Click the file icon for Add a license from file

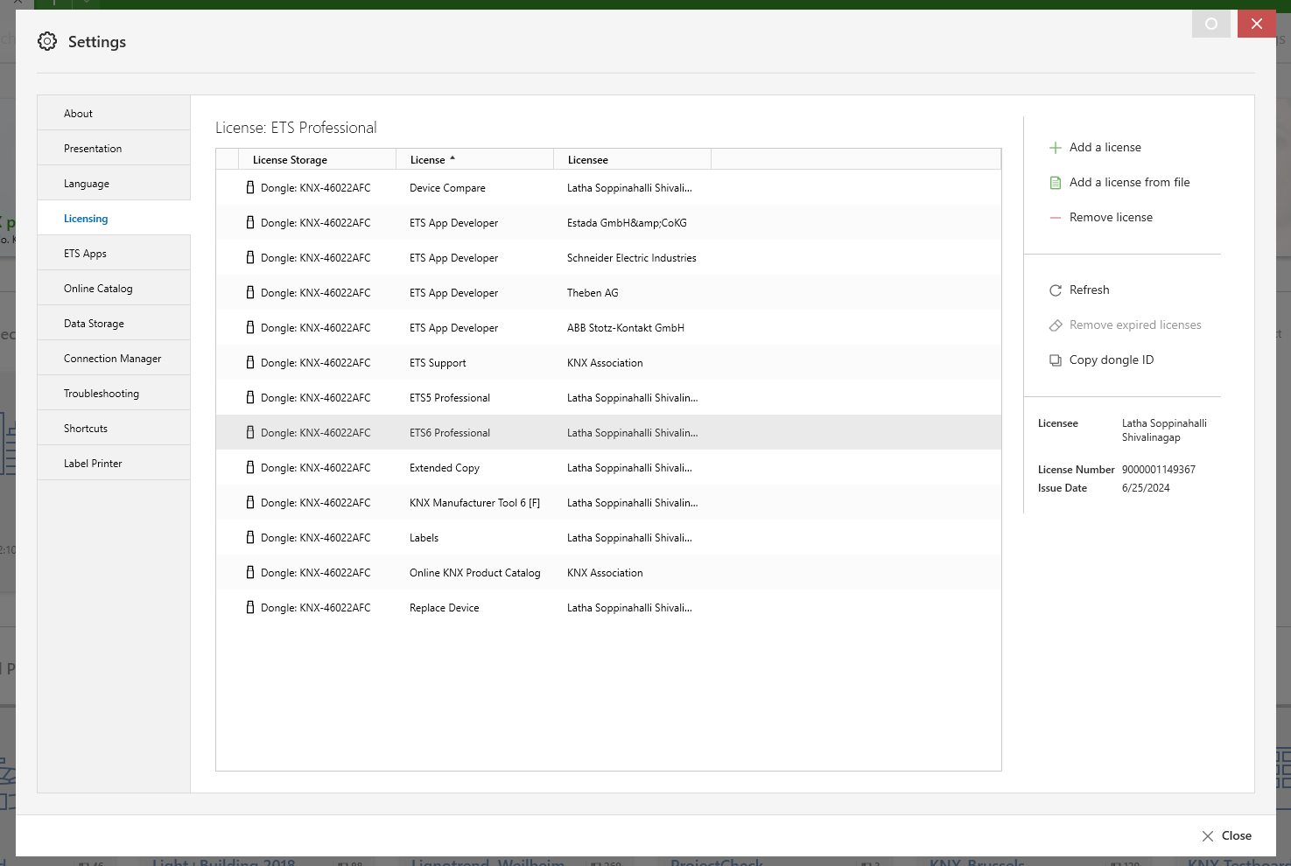pos(1056,183)
